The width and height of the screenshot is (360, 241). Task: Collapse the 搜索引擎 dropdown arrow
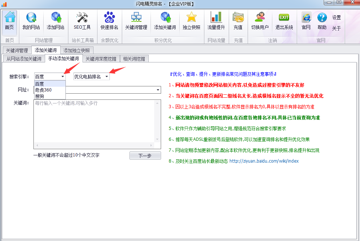click(63, 77)
